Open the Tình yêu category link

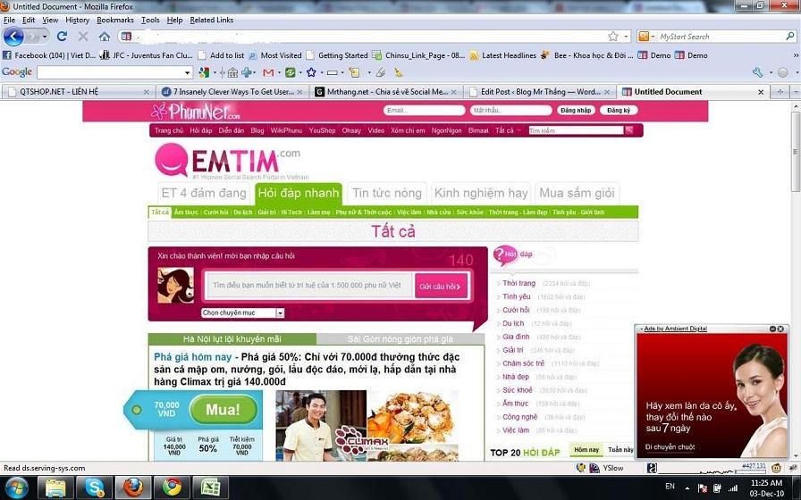[516, 296]
